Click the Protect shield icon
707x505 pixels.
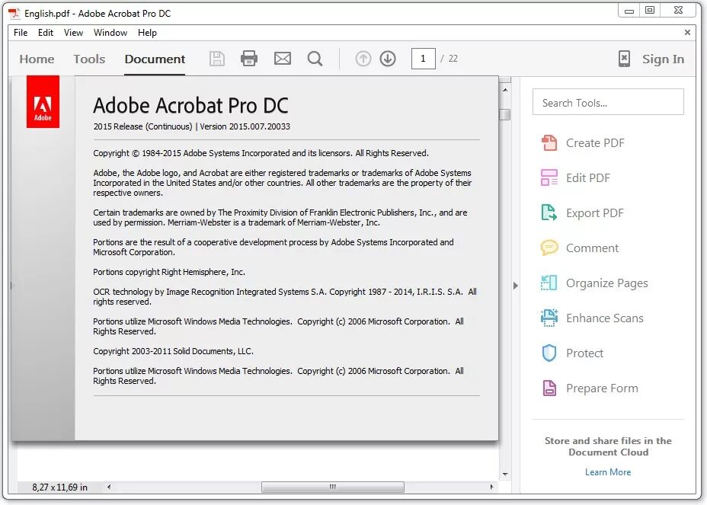click(x=549, y=353)
